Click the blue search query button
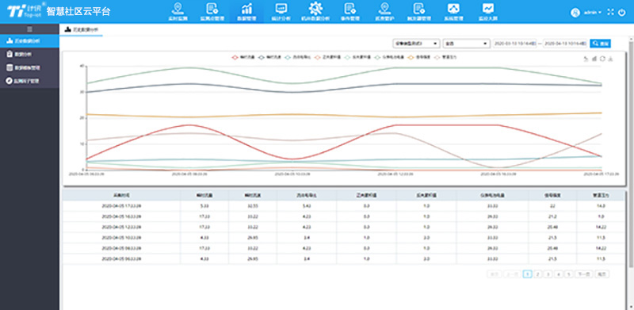The height and width of the screenshot is (310, 634). 600,44
